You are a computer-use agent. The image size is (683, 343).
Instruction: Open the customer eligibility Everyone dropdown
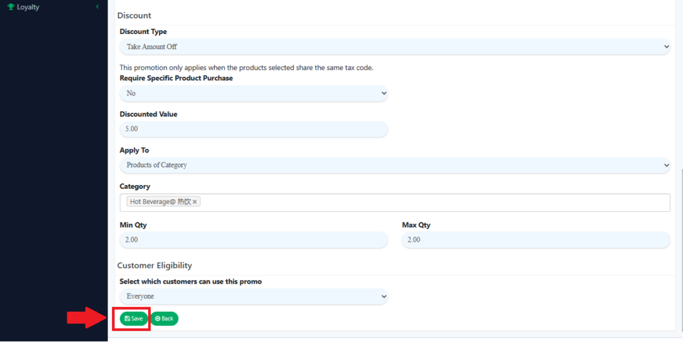(253, 296)
